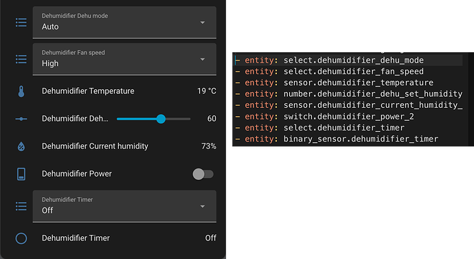Click the unfilled end of the humidity slider track
This screenshot has height=259, width=474.
pyautogui.click(x=179, y=119)
